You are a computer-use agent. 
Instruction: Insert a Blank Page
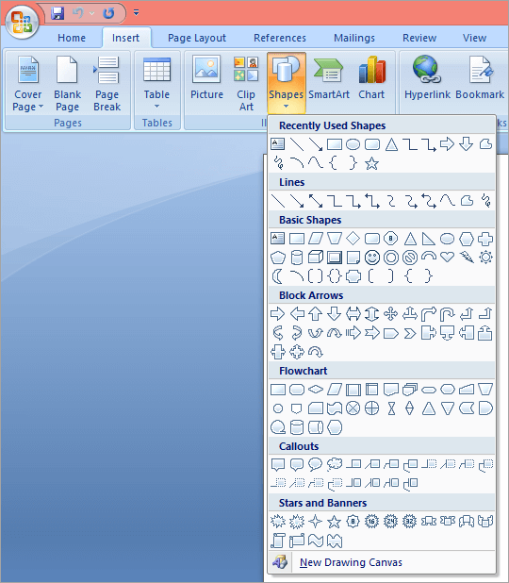click(67, 83)
